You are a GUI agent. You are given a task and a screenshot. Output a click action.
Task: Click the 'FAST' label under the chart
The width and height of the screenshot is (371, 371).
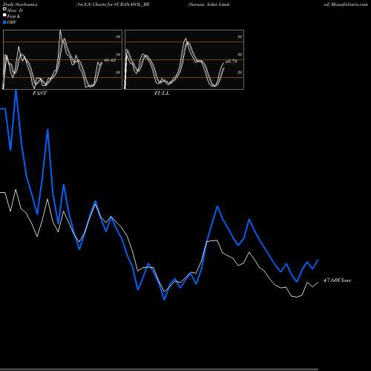[39, 93]
